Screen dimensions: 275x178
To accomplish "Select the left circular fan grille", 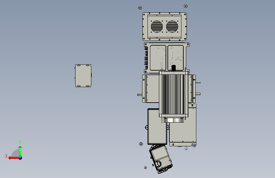I will pyautogui.click(x=157, y=27).
